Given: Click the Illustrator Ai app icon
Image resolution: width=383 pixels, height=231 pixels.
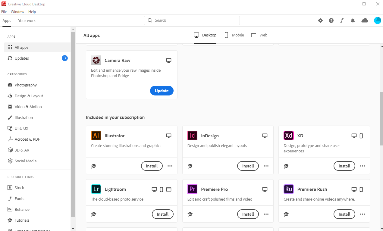Looking at the screenshot, I should 96,136.
